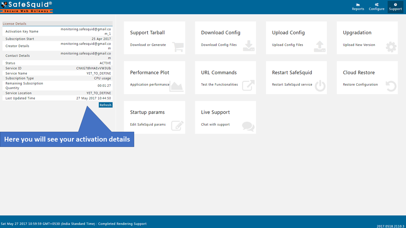
Task: Click the Status value ACTIVE
Action: [x=105, y=63]
